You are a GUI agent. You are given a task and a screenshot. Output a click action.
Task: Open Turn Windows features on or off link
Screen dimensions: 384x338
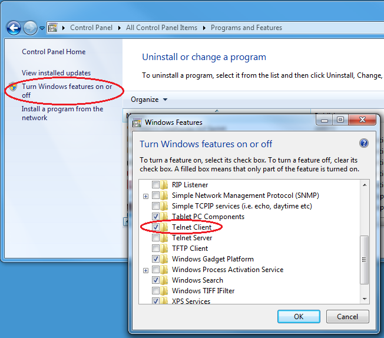click(67, 91)
